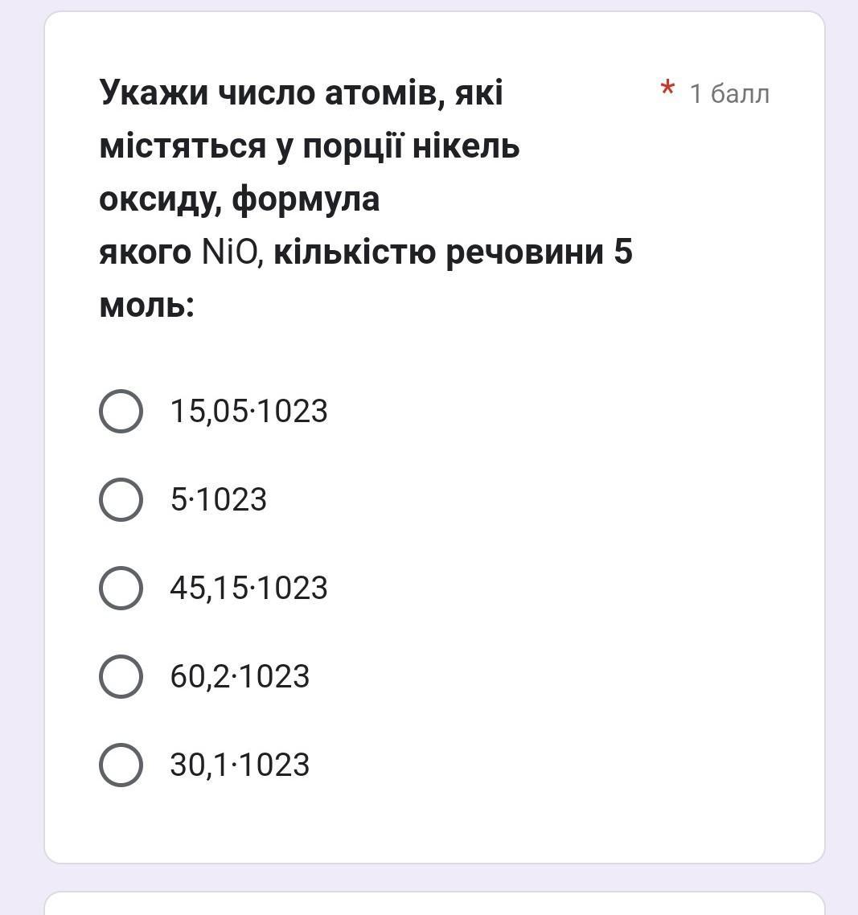Screen dimensions: 858x915
Task: Click the red required asterisk
Action: point(667,88)
